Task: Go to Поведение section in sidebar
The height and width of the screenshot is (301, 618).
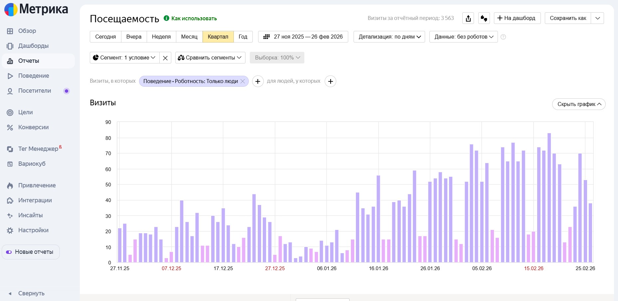Action: [x=33, y=76]
